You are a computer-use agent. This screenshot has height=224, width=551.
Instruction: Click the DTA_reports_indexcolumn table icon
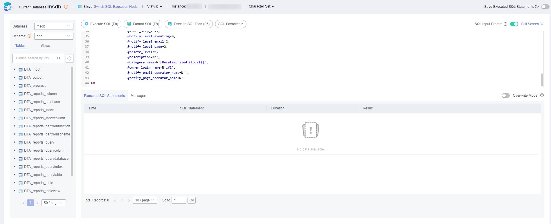[x=21, y=118]
